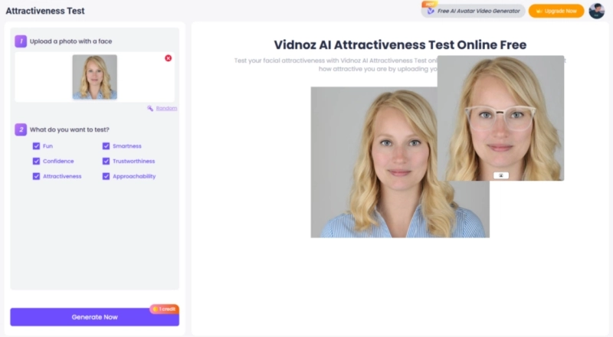Toggle the Trustworthiness checkbox
Image resolution: width=613 pixels, height=337 pixels.
(x=106, y=161)
